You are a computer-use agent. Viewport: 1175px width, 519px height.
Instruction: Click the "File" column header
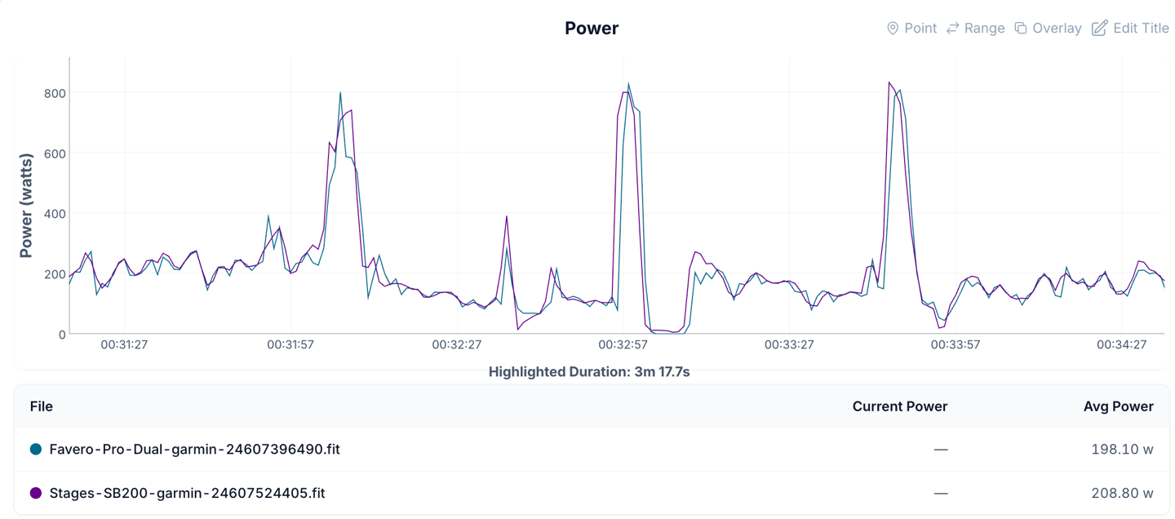click(42, 406)
